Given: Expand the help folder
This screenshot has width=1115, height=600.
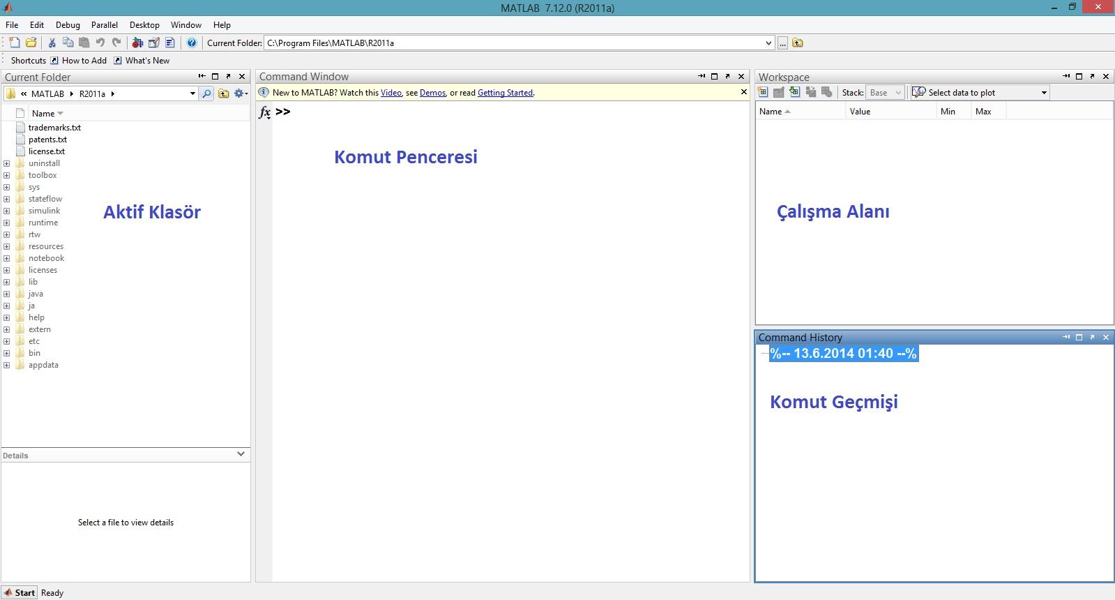Looking at the screenshot, I should tap(7, 317).
